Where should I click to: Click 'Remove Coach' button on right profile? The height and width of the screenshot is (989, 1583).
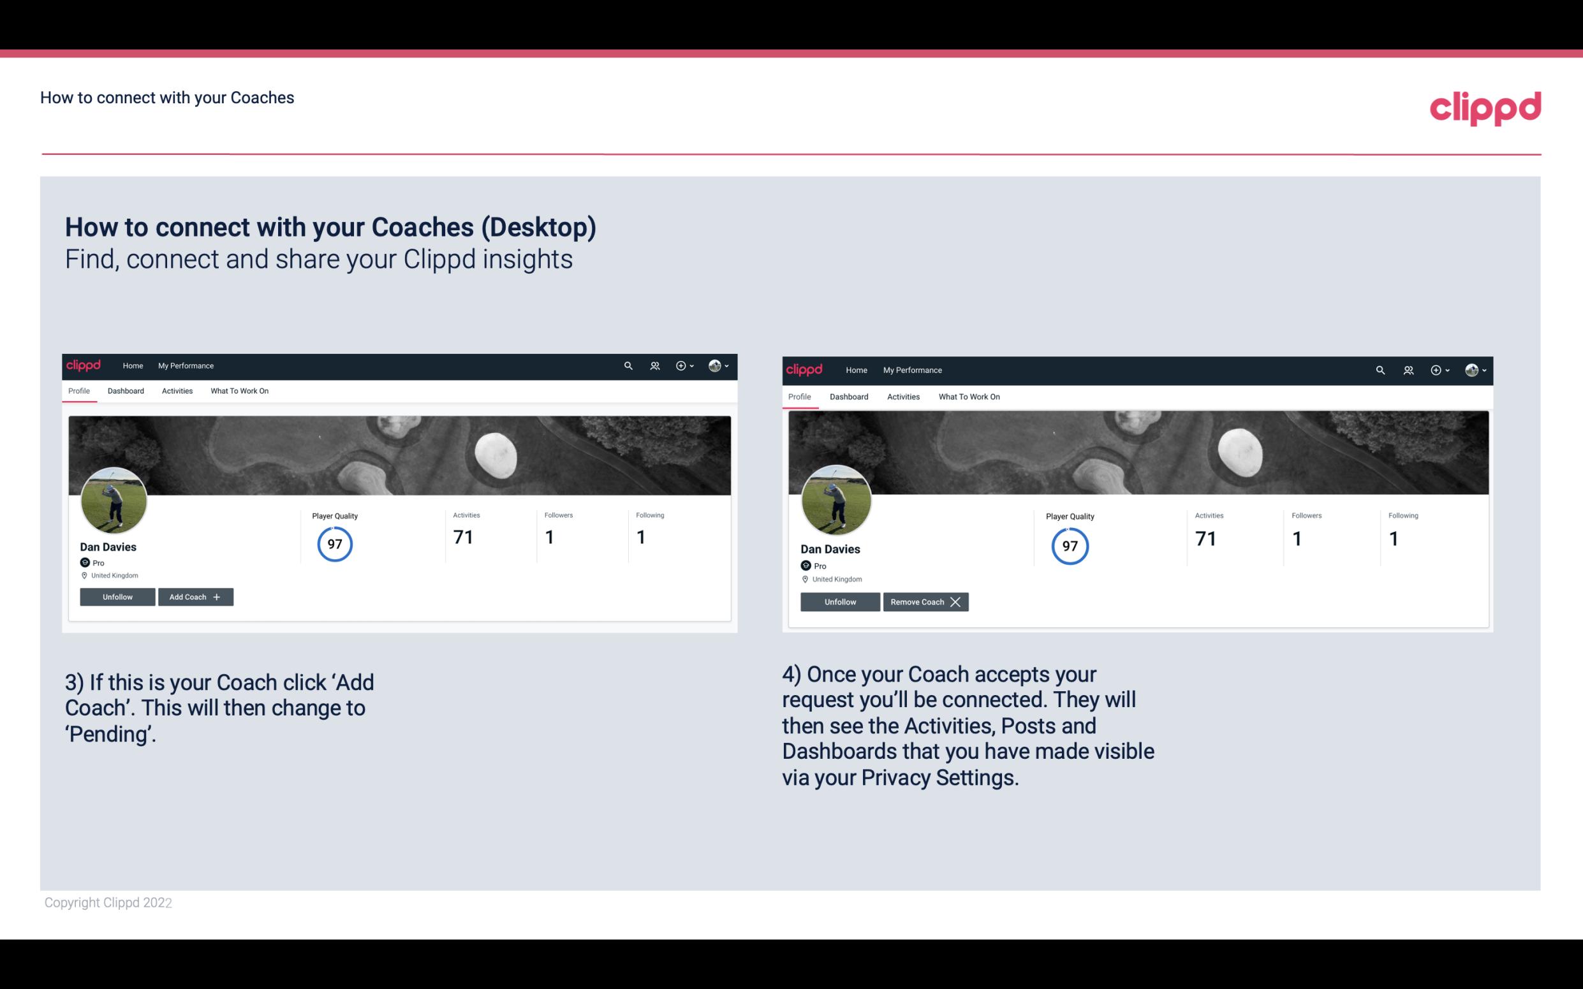tap(925, 601)
